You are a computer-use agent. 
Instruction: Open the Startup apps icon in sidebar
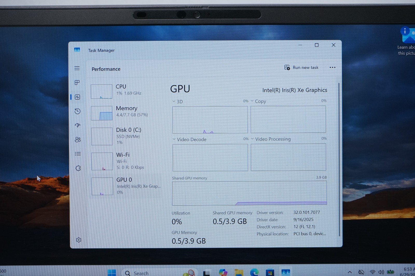tap(78, 125)
